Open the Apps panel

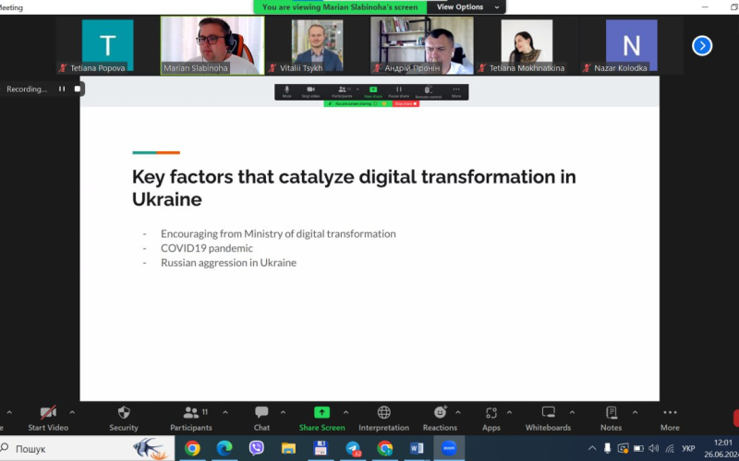click(491, 419)
